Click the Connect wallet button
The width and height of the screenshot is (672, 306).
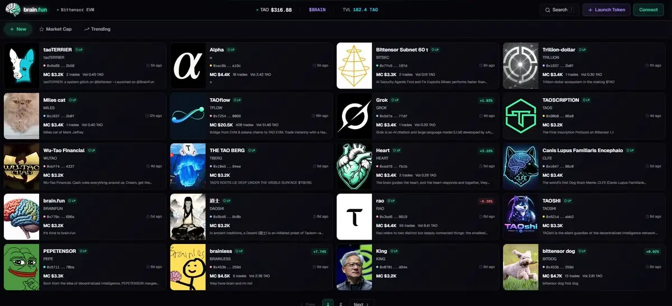pos(648,10)
